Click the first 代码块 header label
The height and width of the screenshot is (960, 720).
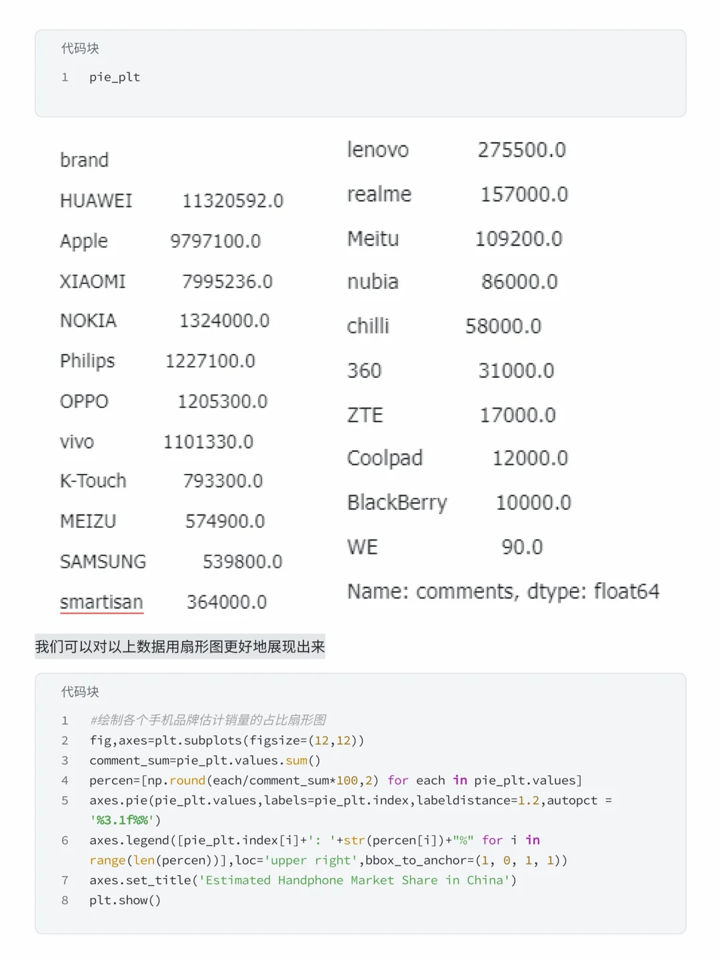point(80,49)
